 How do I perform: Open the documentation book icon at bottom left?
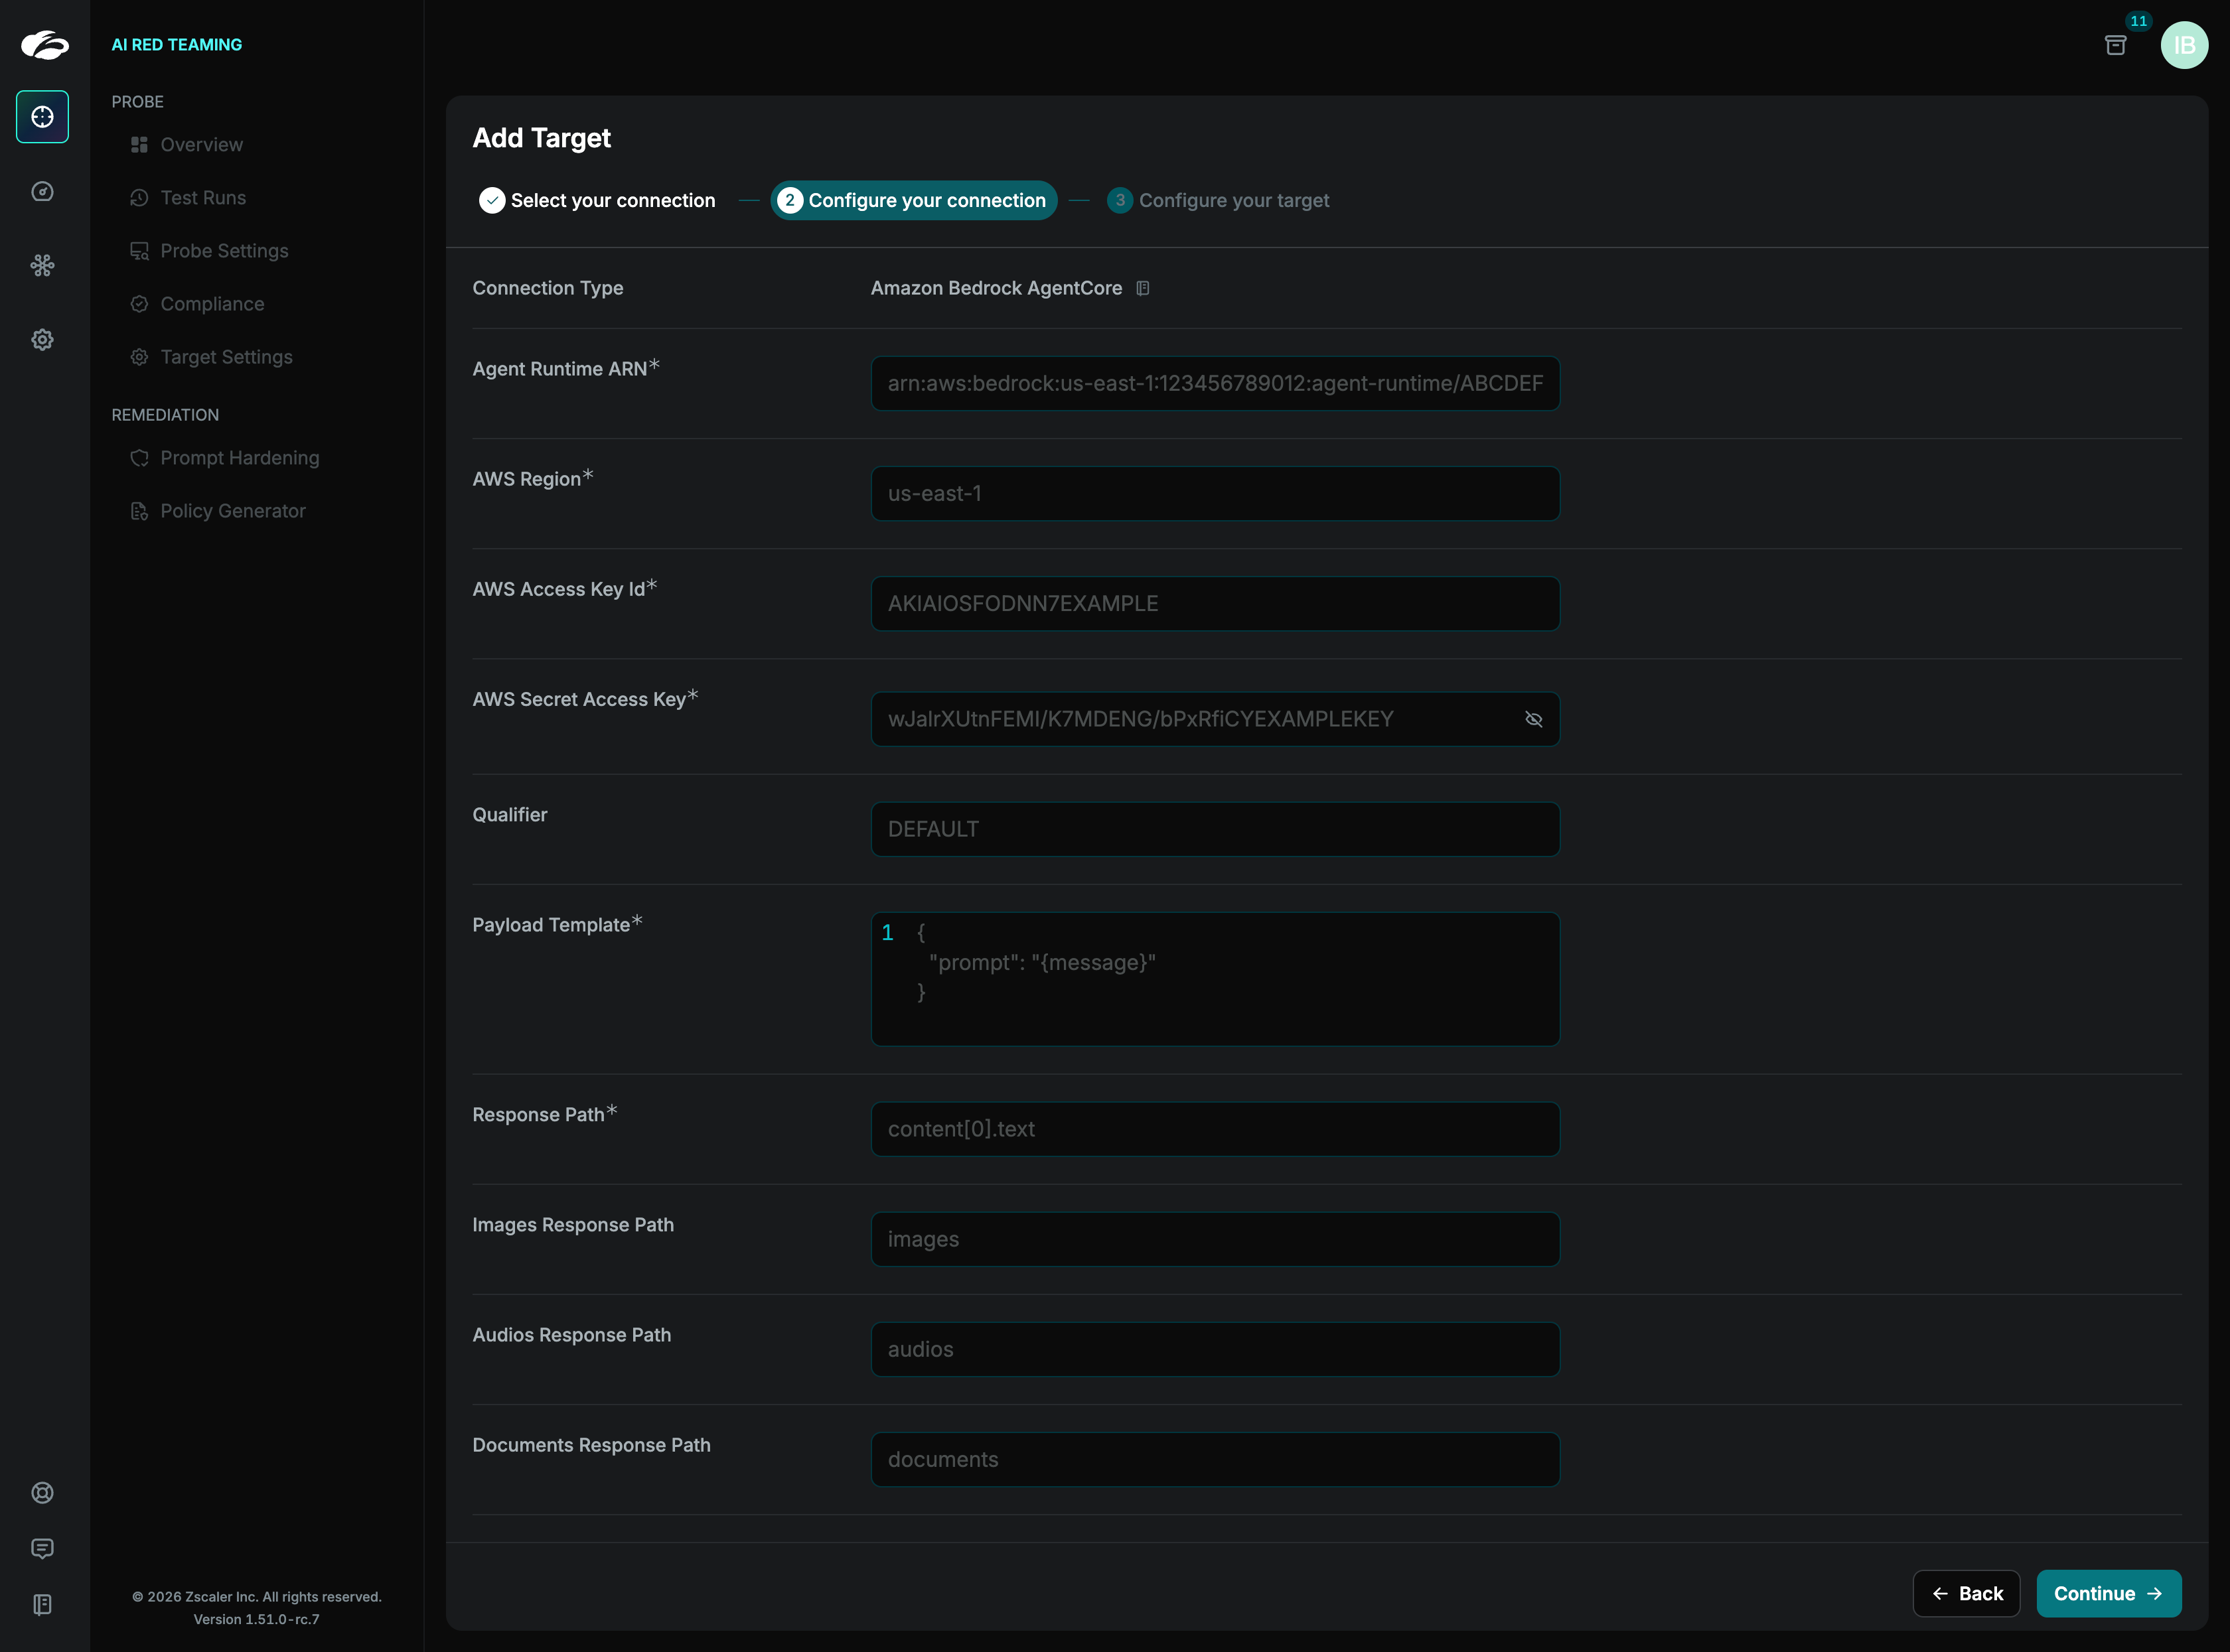click(x=42, y=1604)
